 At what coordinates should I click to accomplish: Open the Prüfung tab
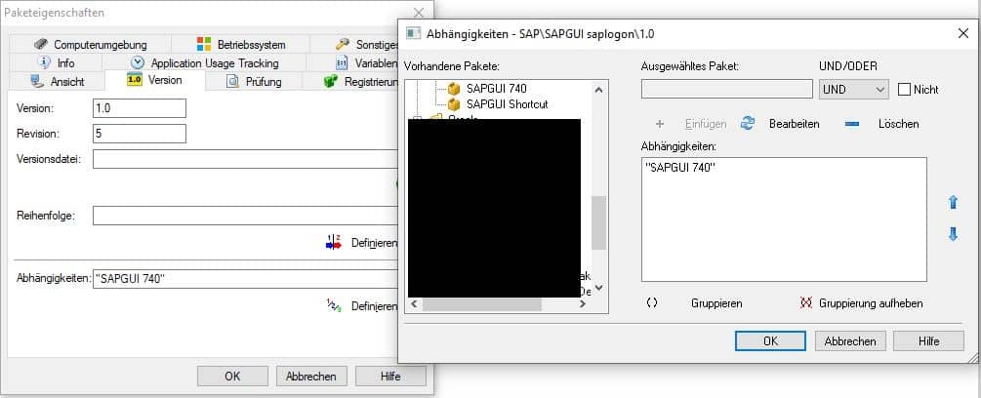[x=254, y=81]
